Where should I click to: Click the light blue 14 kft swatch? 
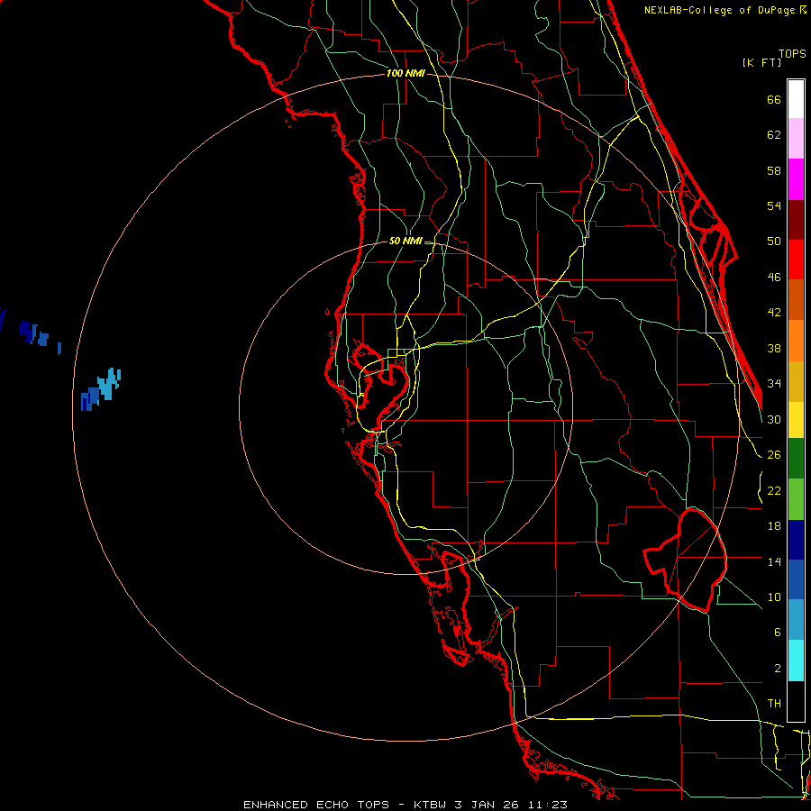[x=796, y=620]
